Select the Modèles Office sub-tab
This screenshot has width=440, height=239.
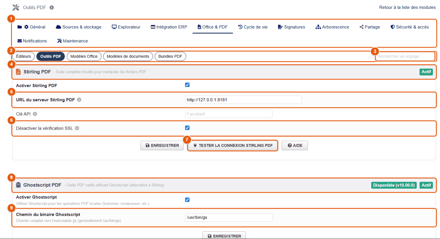pyautogui.click(x=84, y=56)
